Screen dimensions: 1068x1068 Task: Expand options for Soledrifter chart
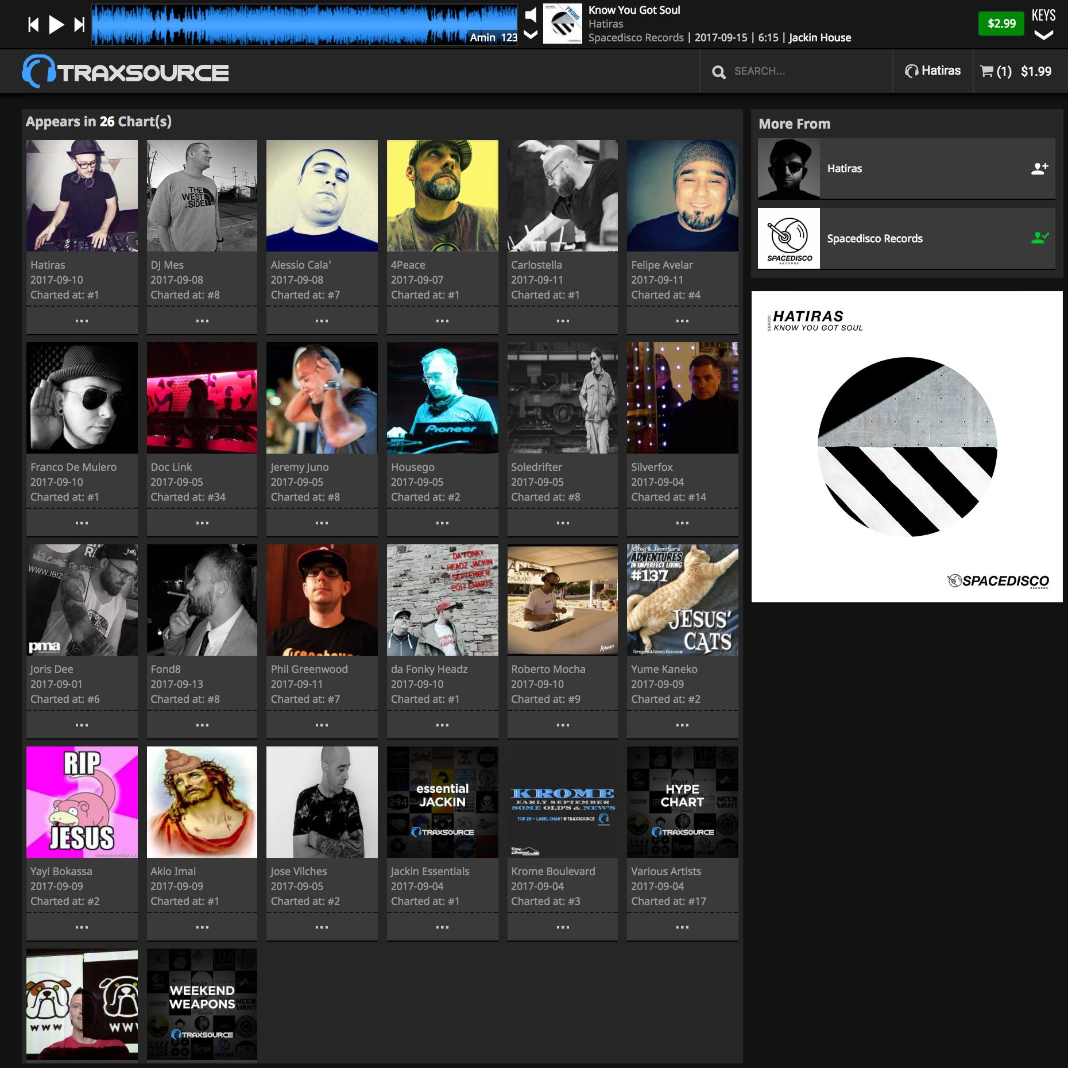coord(563,523)
